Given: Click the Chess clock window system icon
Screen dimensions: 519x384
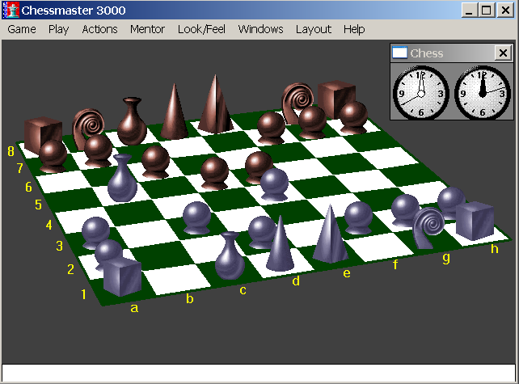Looking at the screenshot, I should point(399,53).
